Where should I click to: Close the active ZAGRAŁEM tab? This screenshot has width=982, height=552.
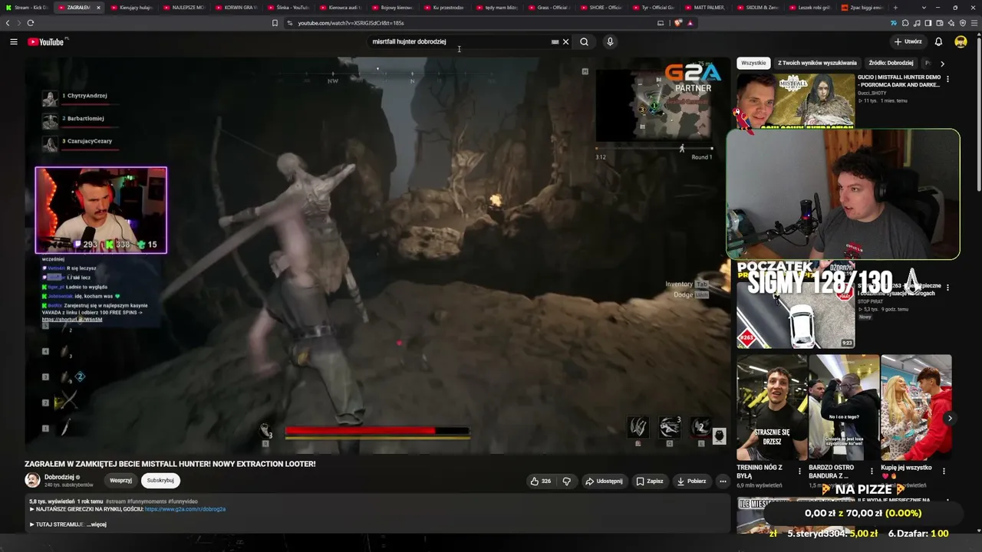[98, 8]
